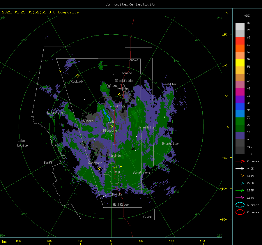Screen dimensions: 262x245
Task: Click the HighRiver label
Action: [x=121, y=205]
